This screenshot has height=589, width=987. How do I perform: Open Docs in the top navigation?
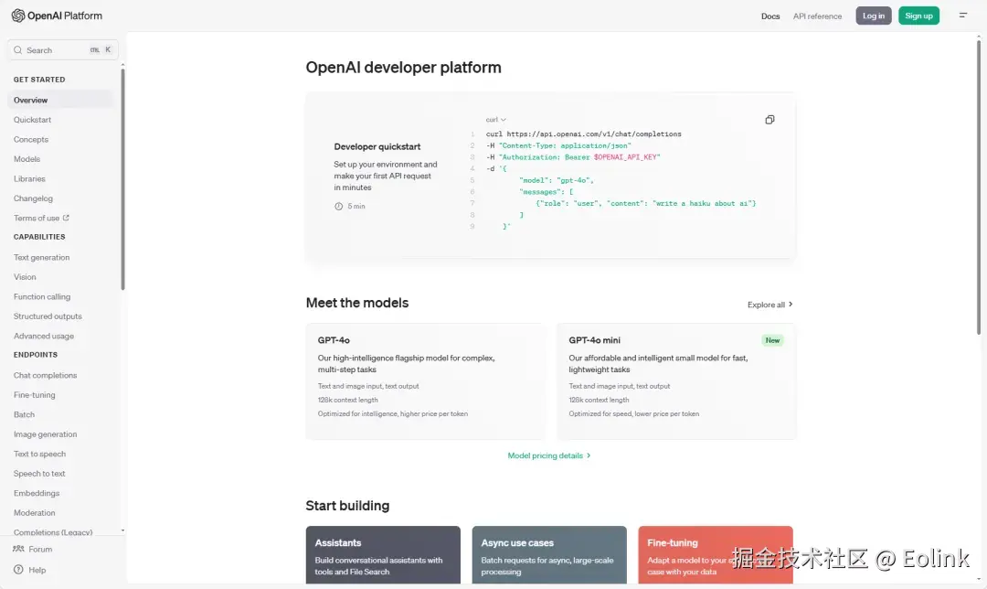770,16
